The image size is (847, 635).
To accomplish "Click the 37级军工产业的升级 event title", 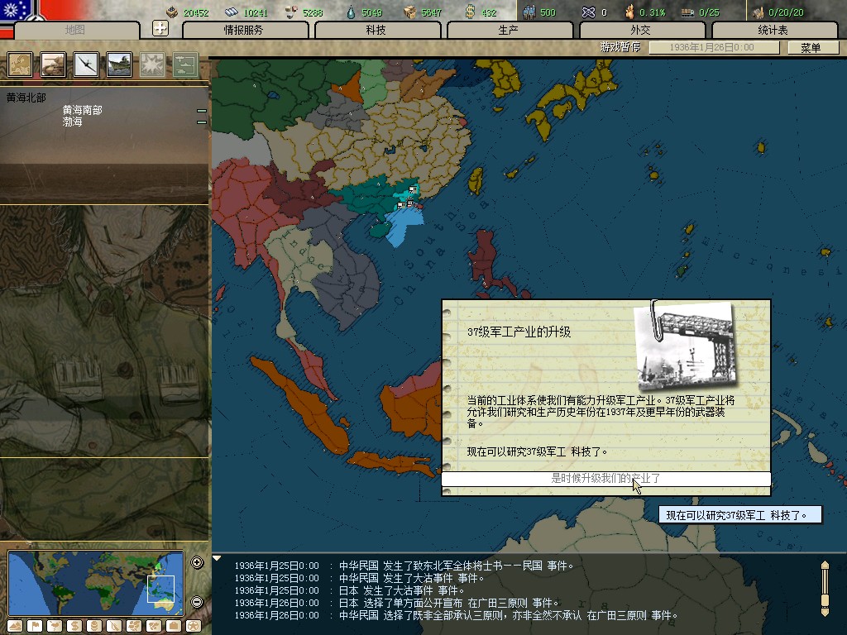I will point(519,332).
